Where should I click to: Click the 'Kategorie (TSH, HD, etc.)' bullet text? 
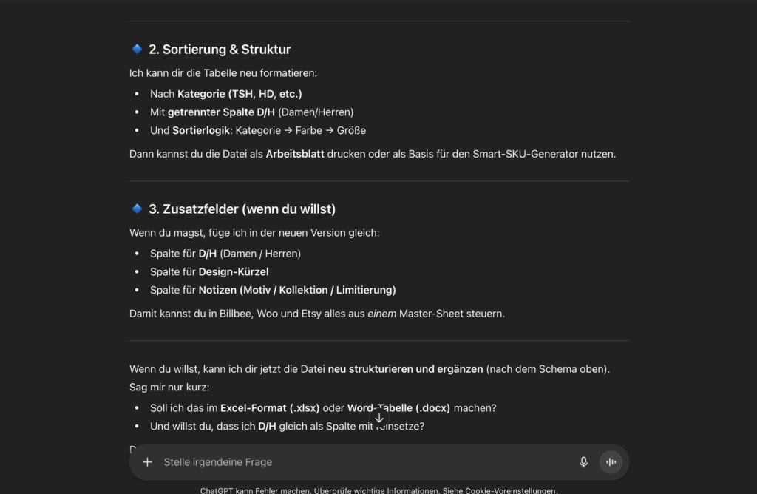(240, 94)
